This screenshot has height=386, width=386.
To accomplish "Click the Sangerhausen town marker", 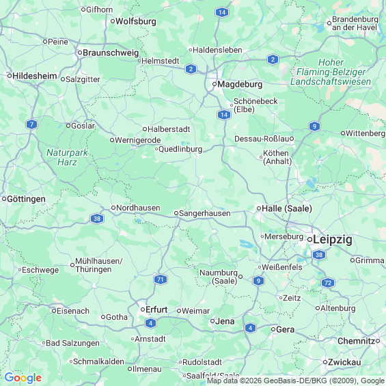I will (176, 213).
